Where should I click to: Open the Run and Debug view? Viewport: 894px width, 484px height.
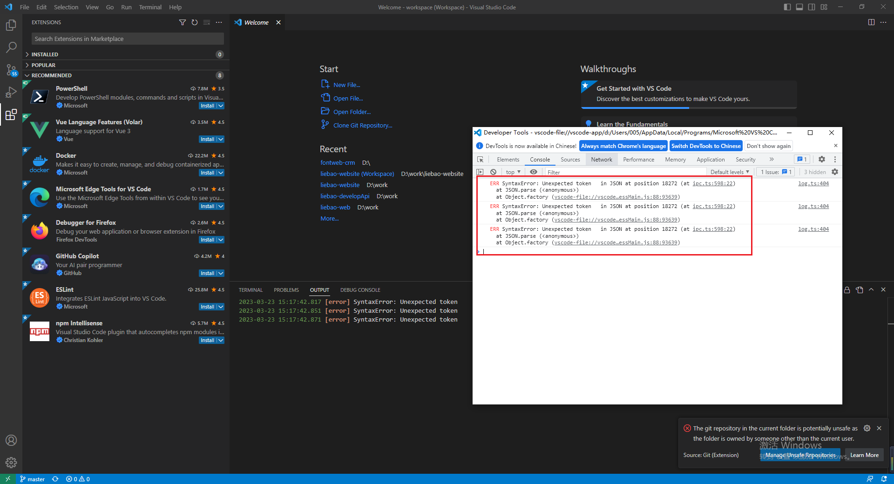coord(11,92)
